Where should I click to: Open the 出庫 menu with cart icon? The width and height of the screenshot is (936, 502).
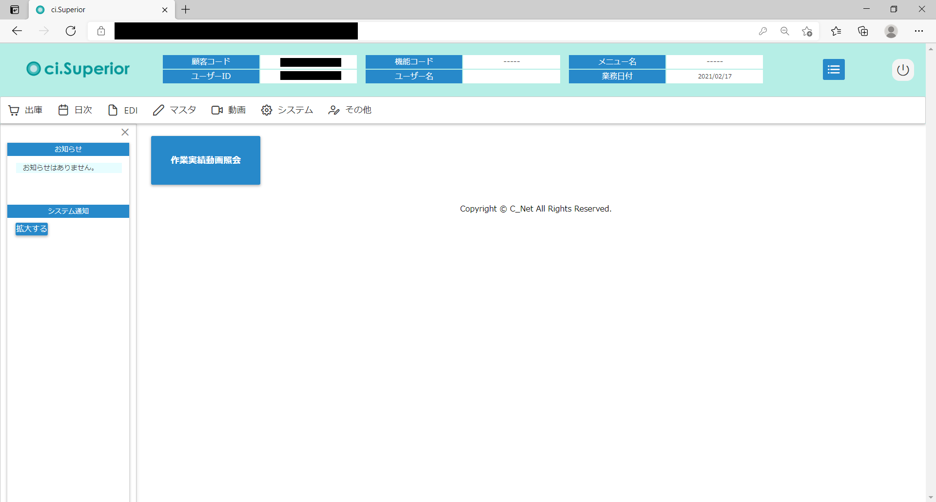[x=25, y=110]
